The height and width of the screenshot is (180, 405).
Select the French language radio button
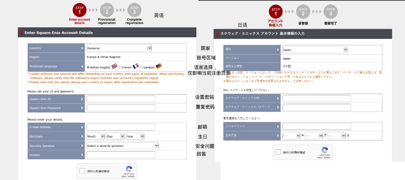point(120,67)
